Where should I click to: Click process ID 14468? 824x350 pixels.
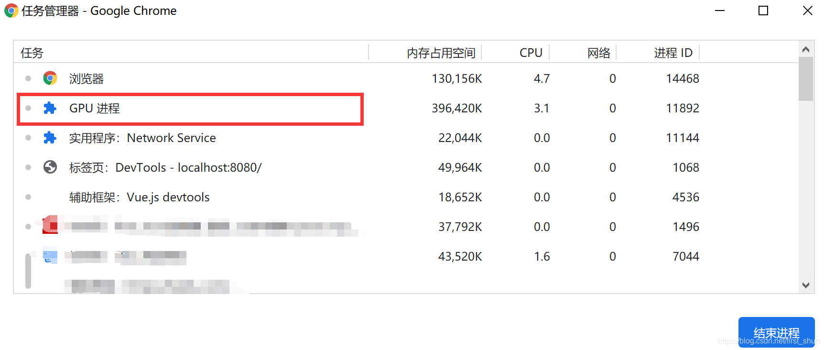[683, 78]
